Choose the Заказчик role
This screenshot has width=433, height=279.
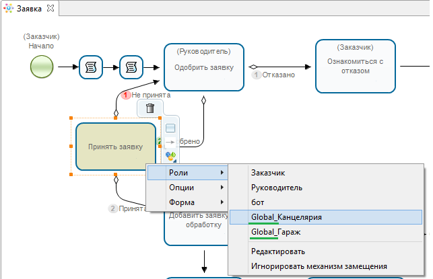(268, 173)
